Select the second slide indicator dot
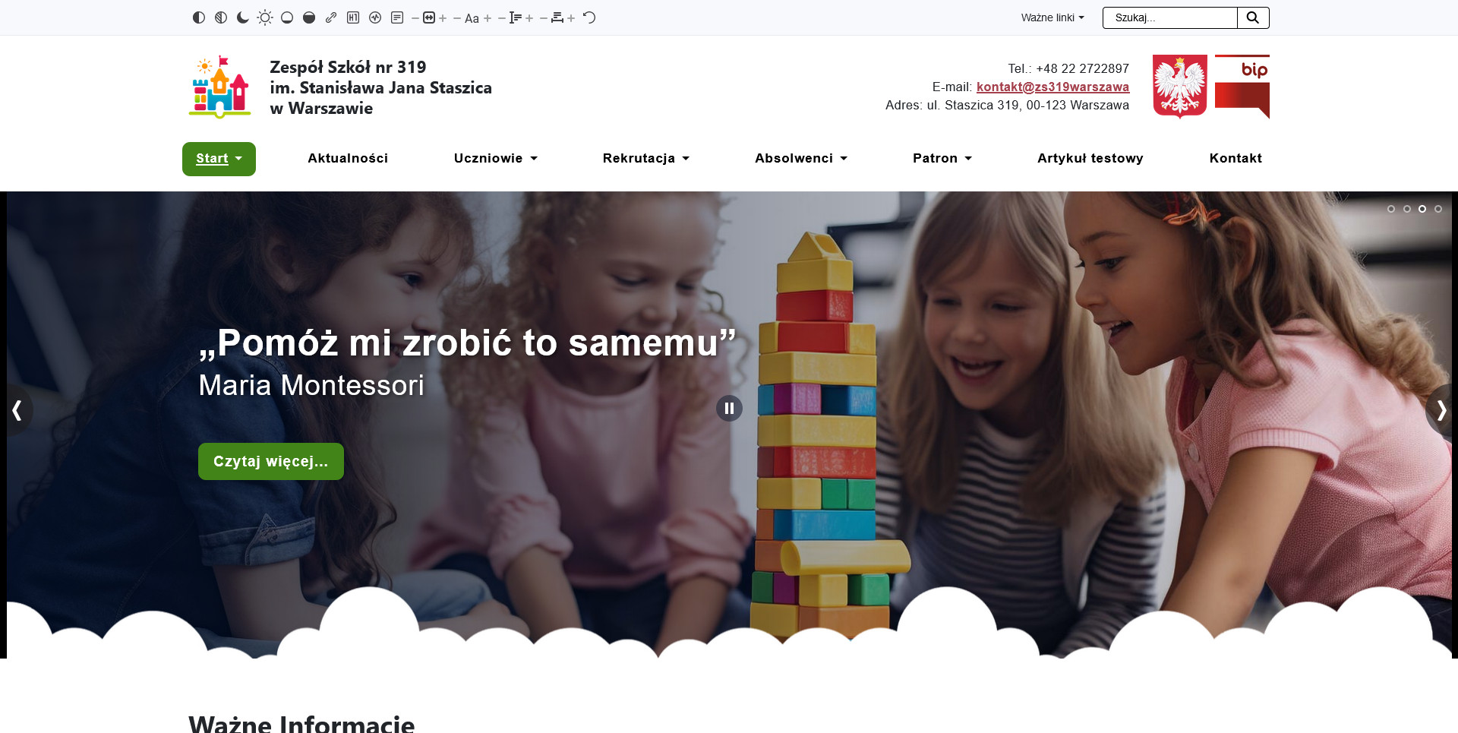 (1407, 209)
